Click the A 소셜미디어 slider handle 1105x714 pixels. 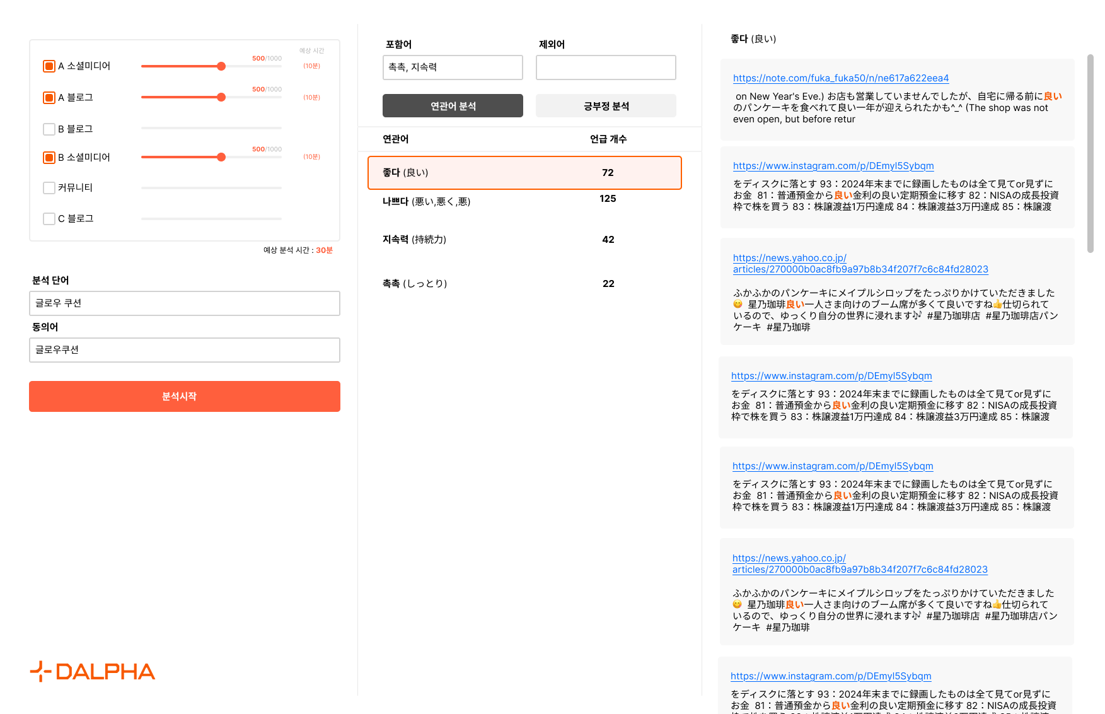coord(221,66)
